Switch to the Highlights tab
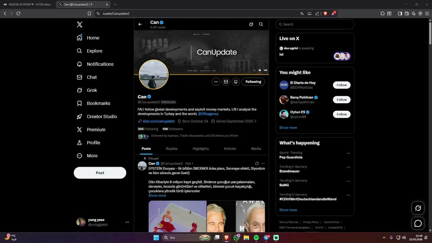This screenshot has height=243, width=432. [x=201, y=148]
